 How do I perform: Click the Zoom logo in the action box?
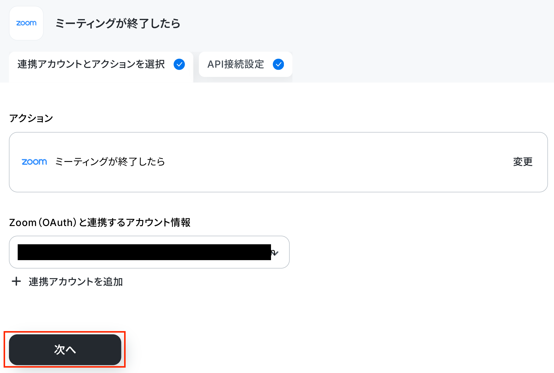pos(34,162)
